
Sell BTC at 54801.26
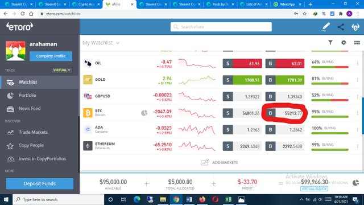click(242, 113)
